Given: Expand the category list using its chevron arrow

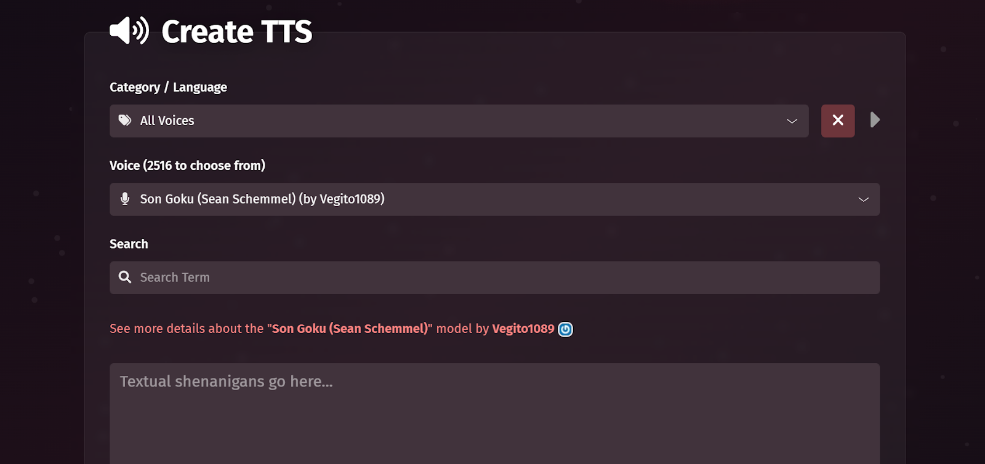Looking at the screenshot, I should pos(792,121).
